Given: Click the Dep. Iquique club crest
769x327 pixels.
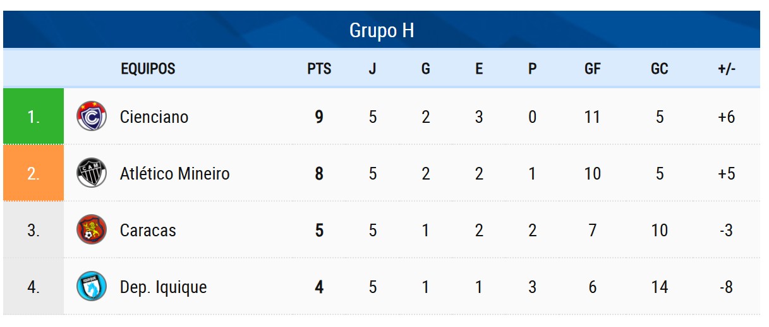Looking at the screenshot, I should (x=91, y=287).
